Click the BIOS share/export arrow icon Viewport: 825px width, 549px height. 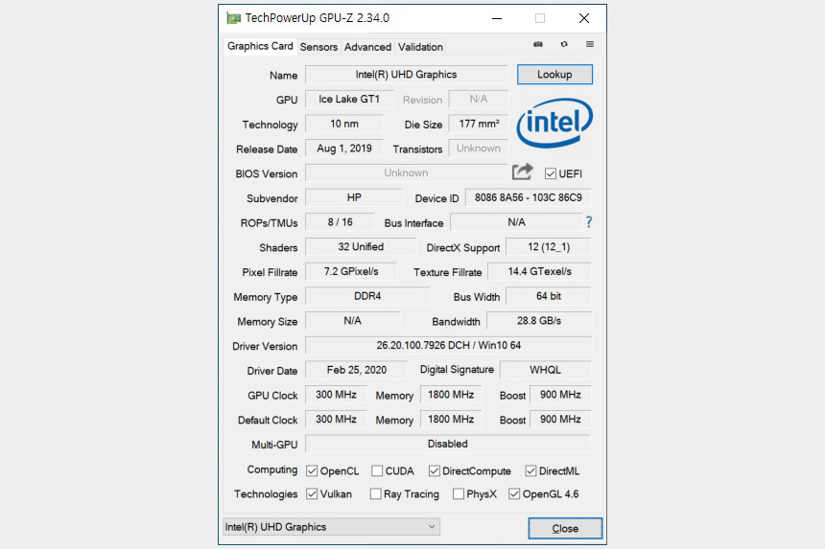[x=523, y=172]
